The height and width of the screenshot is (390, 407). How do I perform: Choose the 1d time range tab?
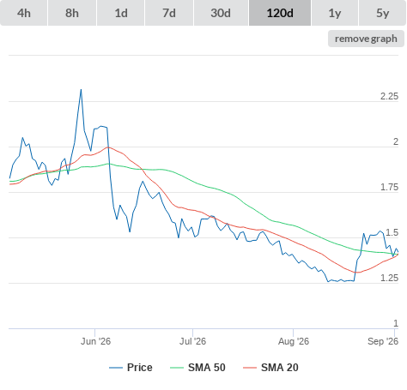121,13
